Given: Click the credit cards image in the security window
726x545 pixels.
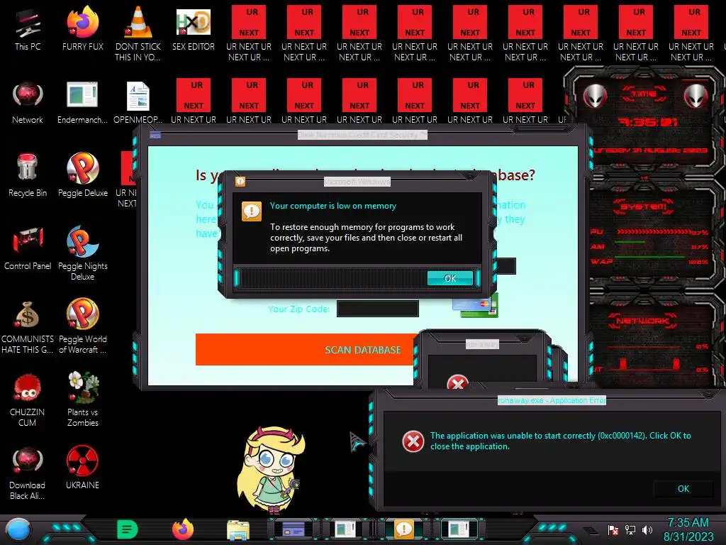Looking at the screenshot, I should click(x=476, y=306).
